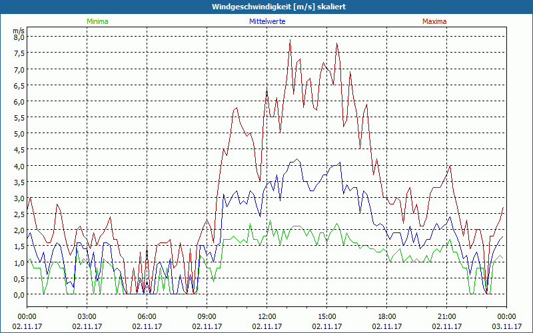Click the 8,0 y-axis value

click(x=19, y=37)
